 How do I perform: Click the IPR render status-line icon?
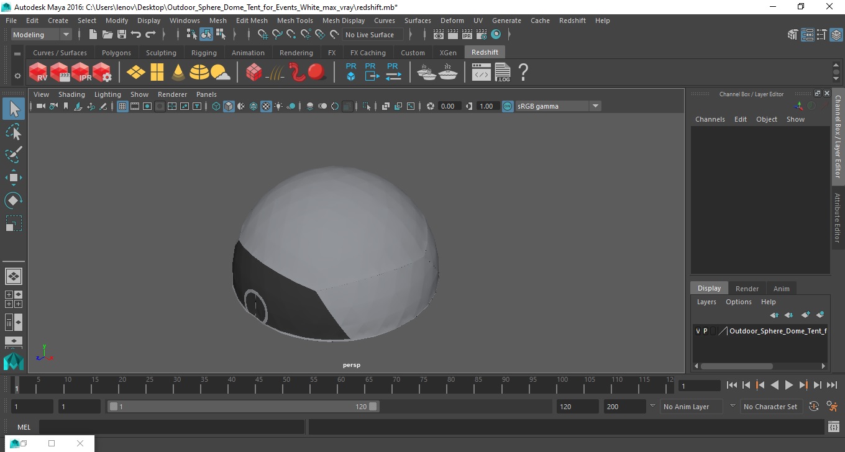467,35
